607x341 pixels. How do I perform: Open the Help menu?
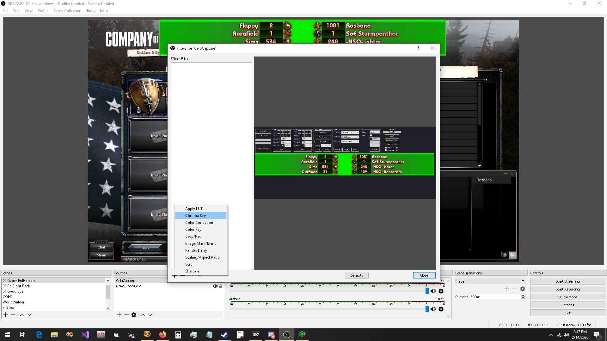[104, 10]
